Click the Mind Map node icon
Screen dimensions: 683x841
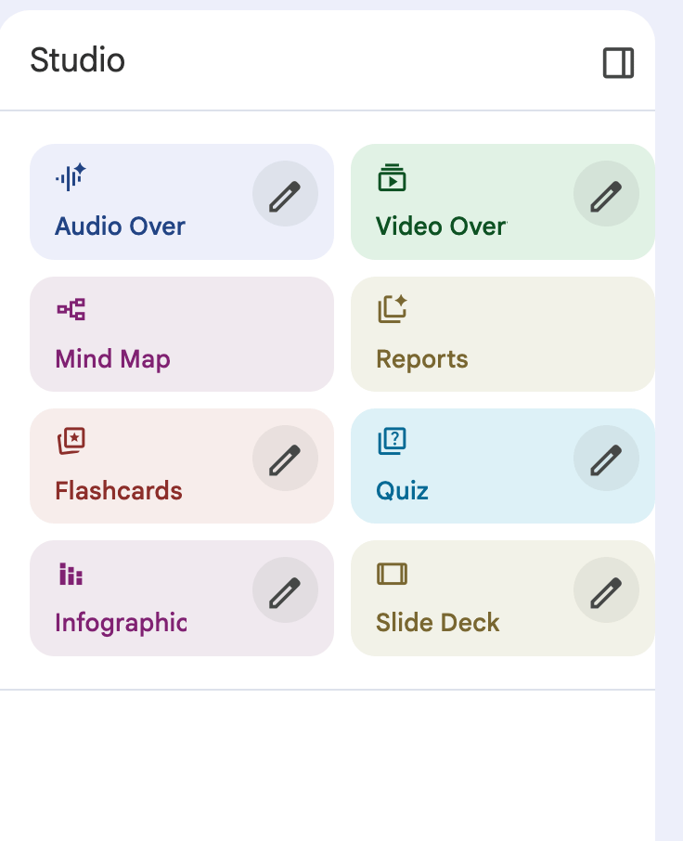coord(71,309)
